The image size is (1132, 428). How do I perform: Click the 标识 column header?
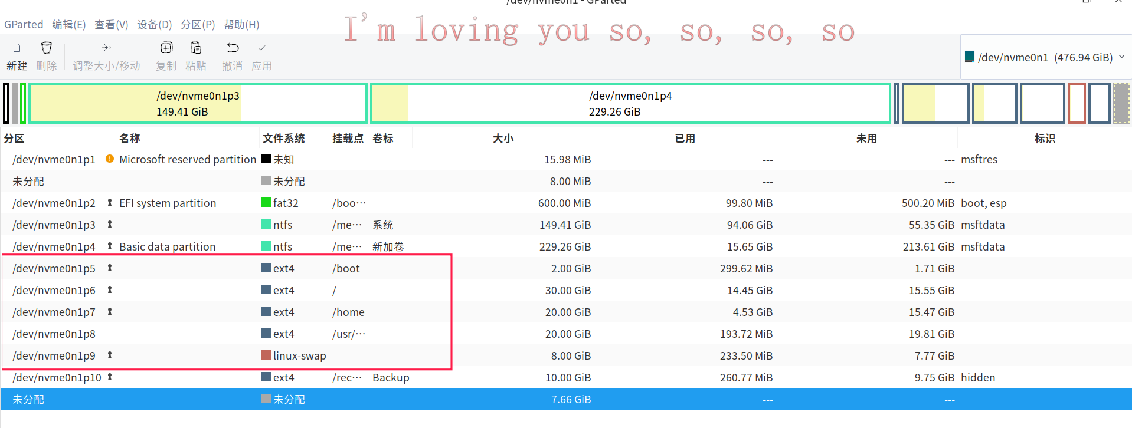point(1045,139)
